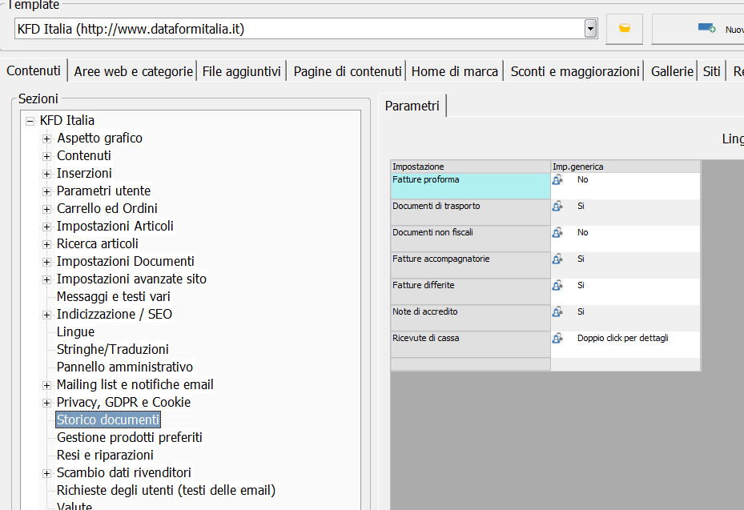Click the icon in Fatture differite row
This screenshot has height=510, width=744.
(x=557, y=286)
